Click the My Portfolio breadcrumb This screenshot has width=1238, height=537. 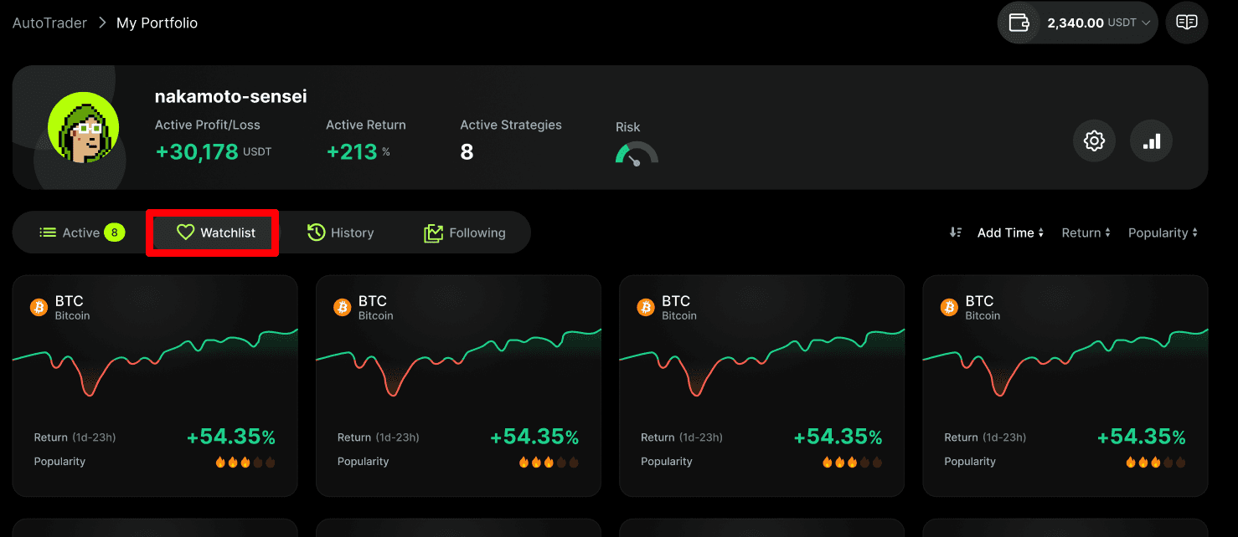[x=157, y=23]
